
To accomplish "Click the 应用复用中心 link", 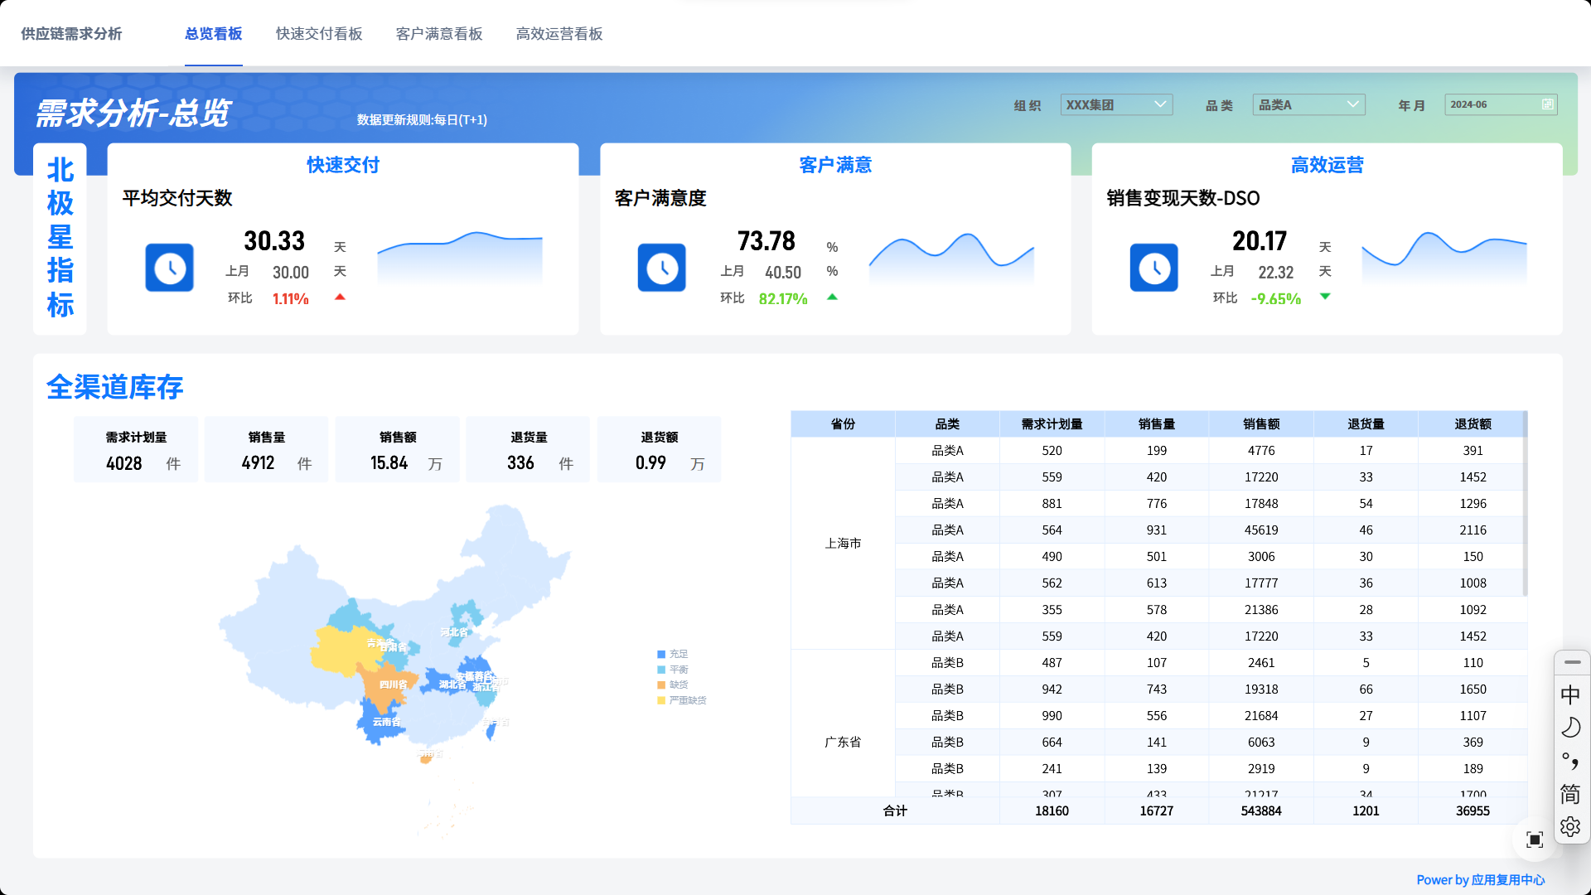I will point(1507,880).
